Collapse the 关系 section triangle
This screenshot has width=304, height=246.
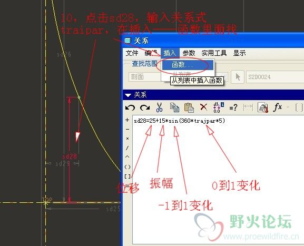coord(128,95)
